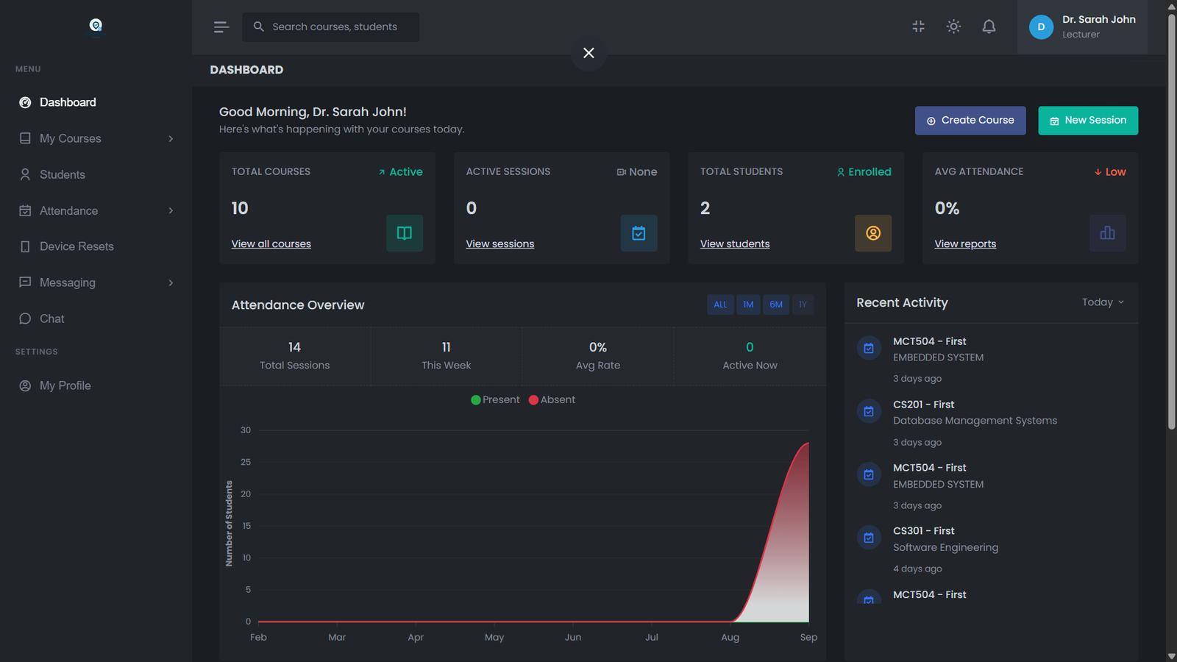Open the notifications bell

(989, 26)
